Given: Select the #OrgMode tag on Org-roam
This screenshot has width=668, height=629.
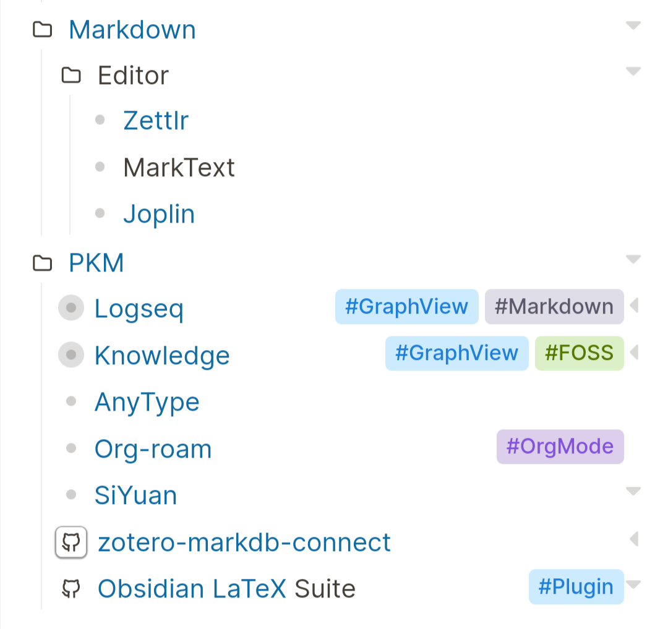Looking at the screenshot, I should tap(560, 447).
